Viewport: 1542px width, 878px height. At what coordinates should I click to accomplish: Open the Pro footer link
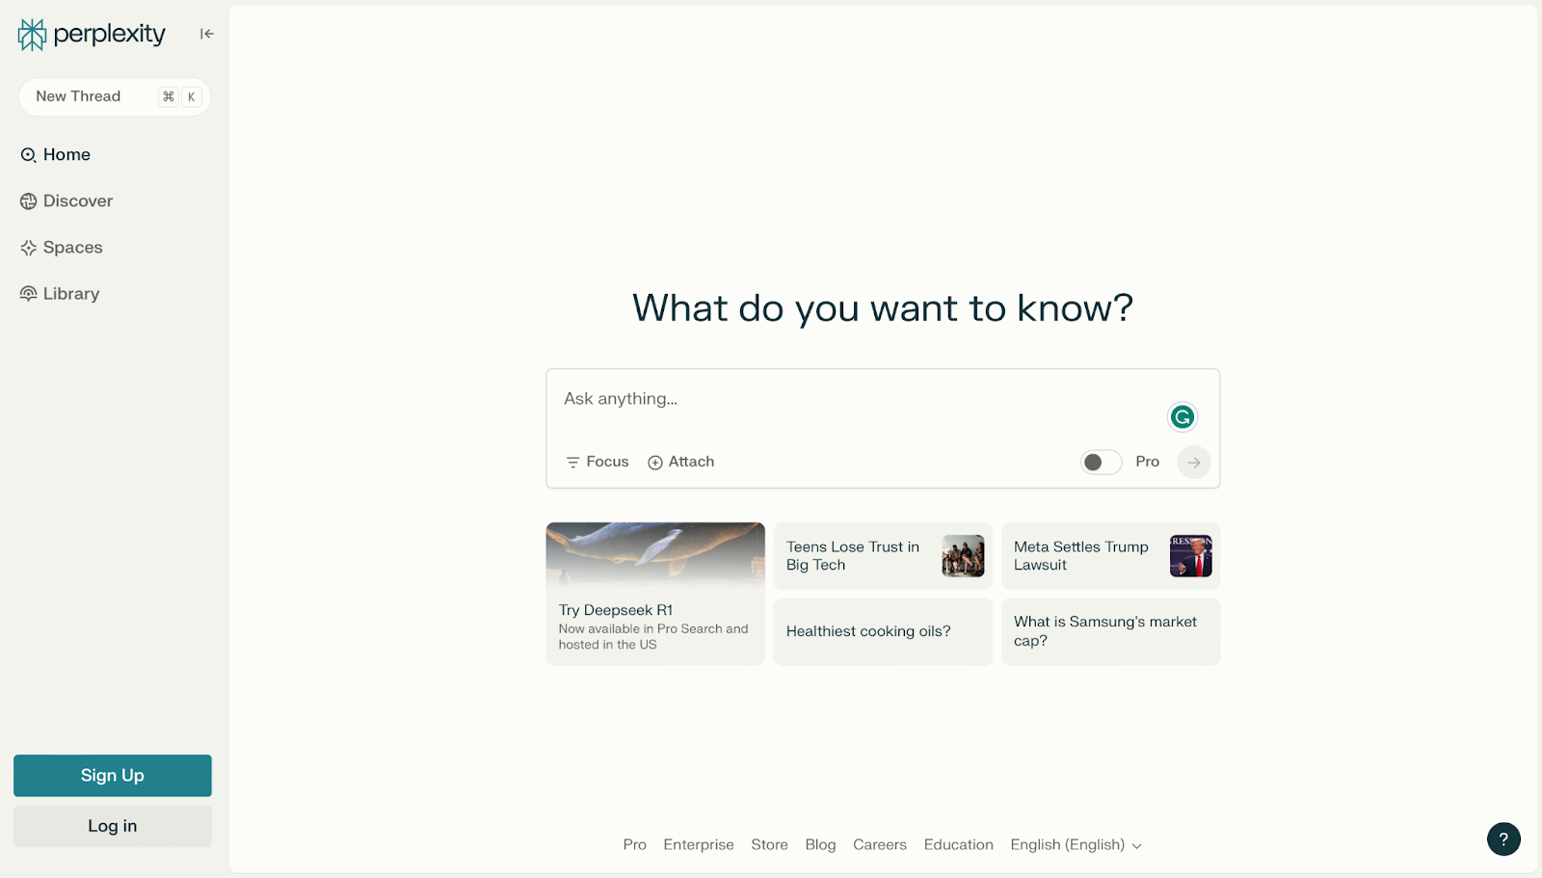635,845
